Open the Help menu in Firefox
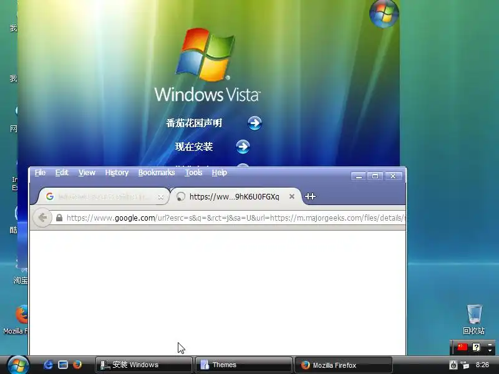Viewport: 499px width, 374px height. click(x=220, y=173)
